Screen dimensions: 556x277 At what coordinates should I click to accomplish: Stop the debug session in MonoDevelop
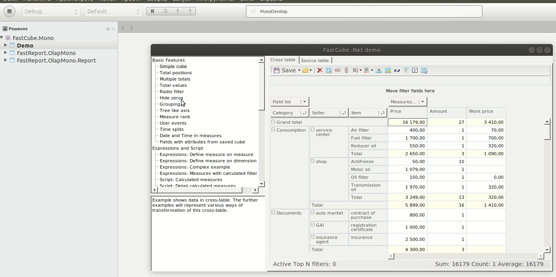coord(9,11)
